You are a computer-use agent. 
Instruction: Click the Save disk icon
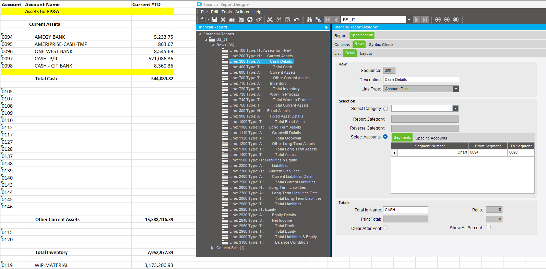coord(214,20)
